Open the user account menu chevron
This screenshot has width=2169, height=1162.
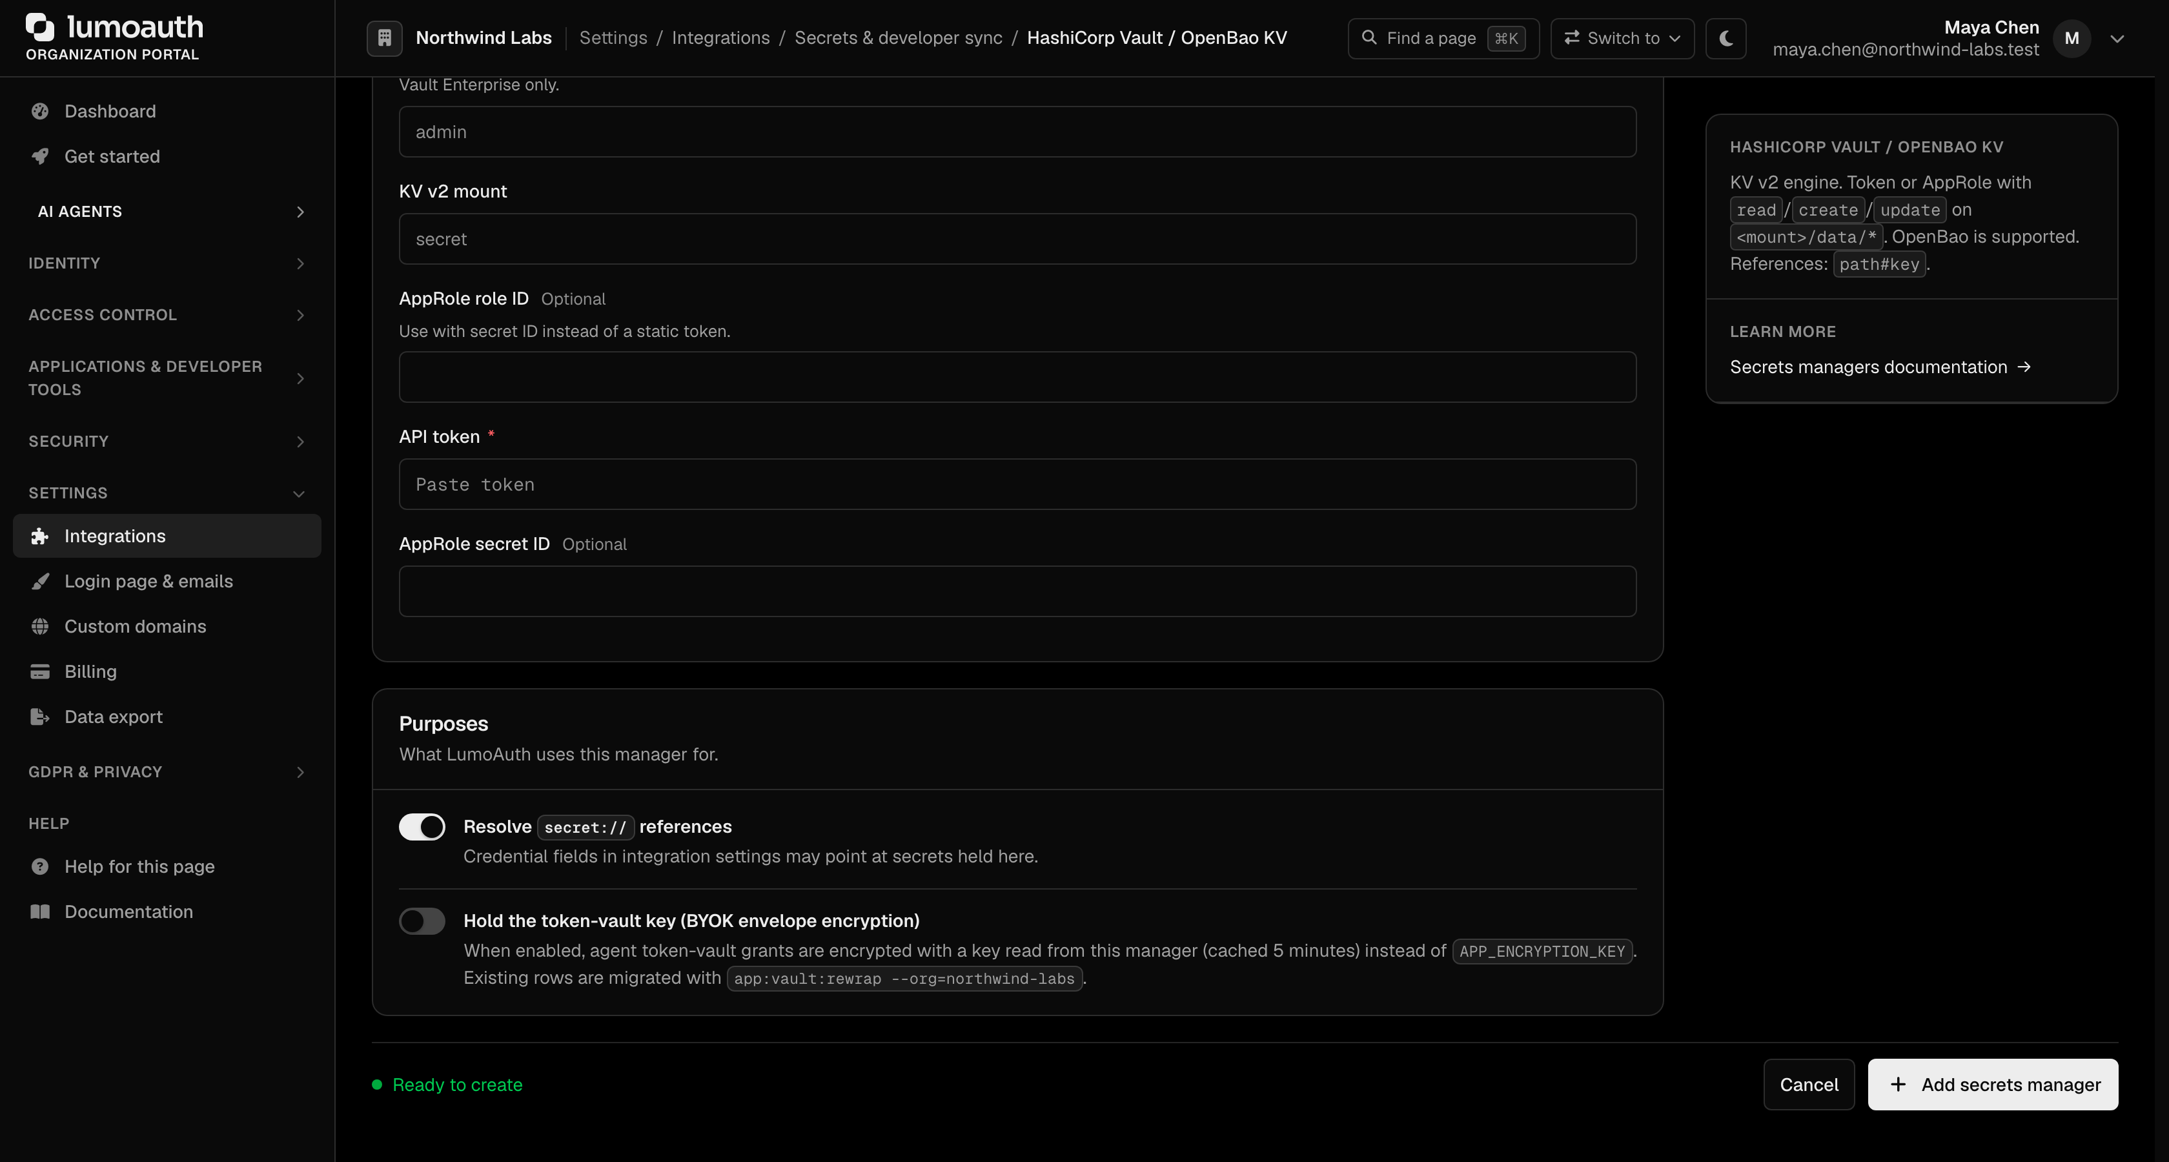[x=2117, y=38]
